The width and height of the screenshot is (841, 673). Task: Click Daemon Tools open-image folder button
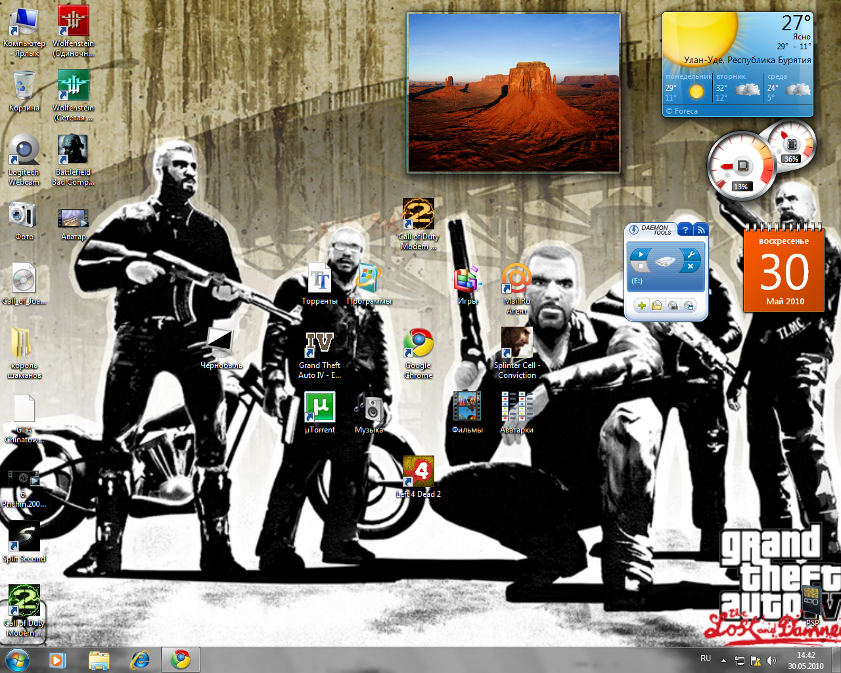coord(657,306)
